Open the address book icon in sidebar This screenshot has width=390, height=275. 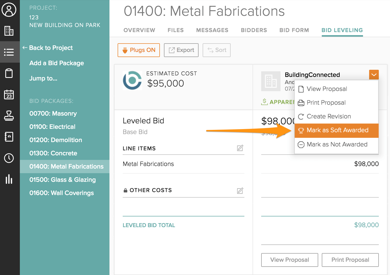click(x=9, y=137)
